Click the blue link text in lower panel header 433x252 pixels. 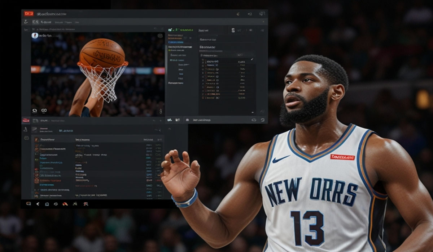[66, 131]
